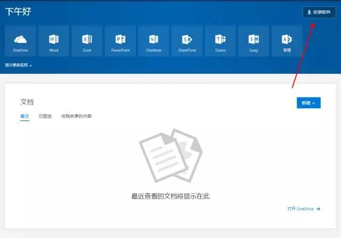Launch Word from the app tiles
Screen dimensions: 341x238
click(x=54, y=41)
